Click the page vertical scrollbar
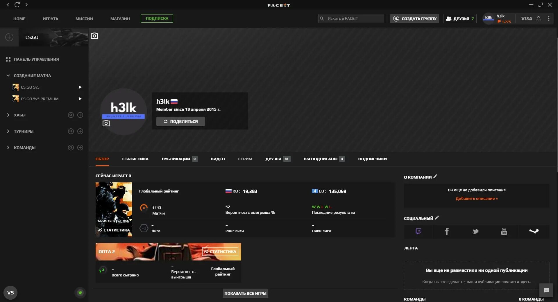Viewport: 558px width, 302px height. pyautogui.click(x=557, y=105)
